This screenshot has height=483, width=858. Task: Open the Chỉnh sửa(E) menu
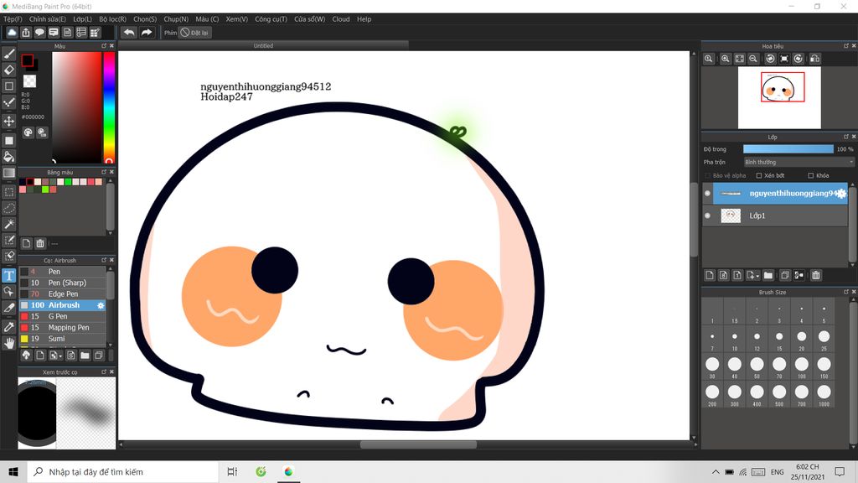coord(48,19)
